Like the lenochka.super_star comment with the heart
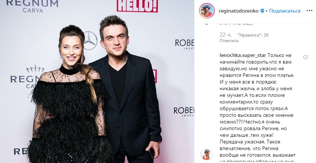The height and width of the screenshot is (163, 316). 306,58
